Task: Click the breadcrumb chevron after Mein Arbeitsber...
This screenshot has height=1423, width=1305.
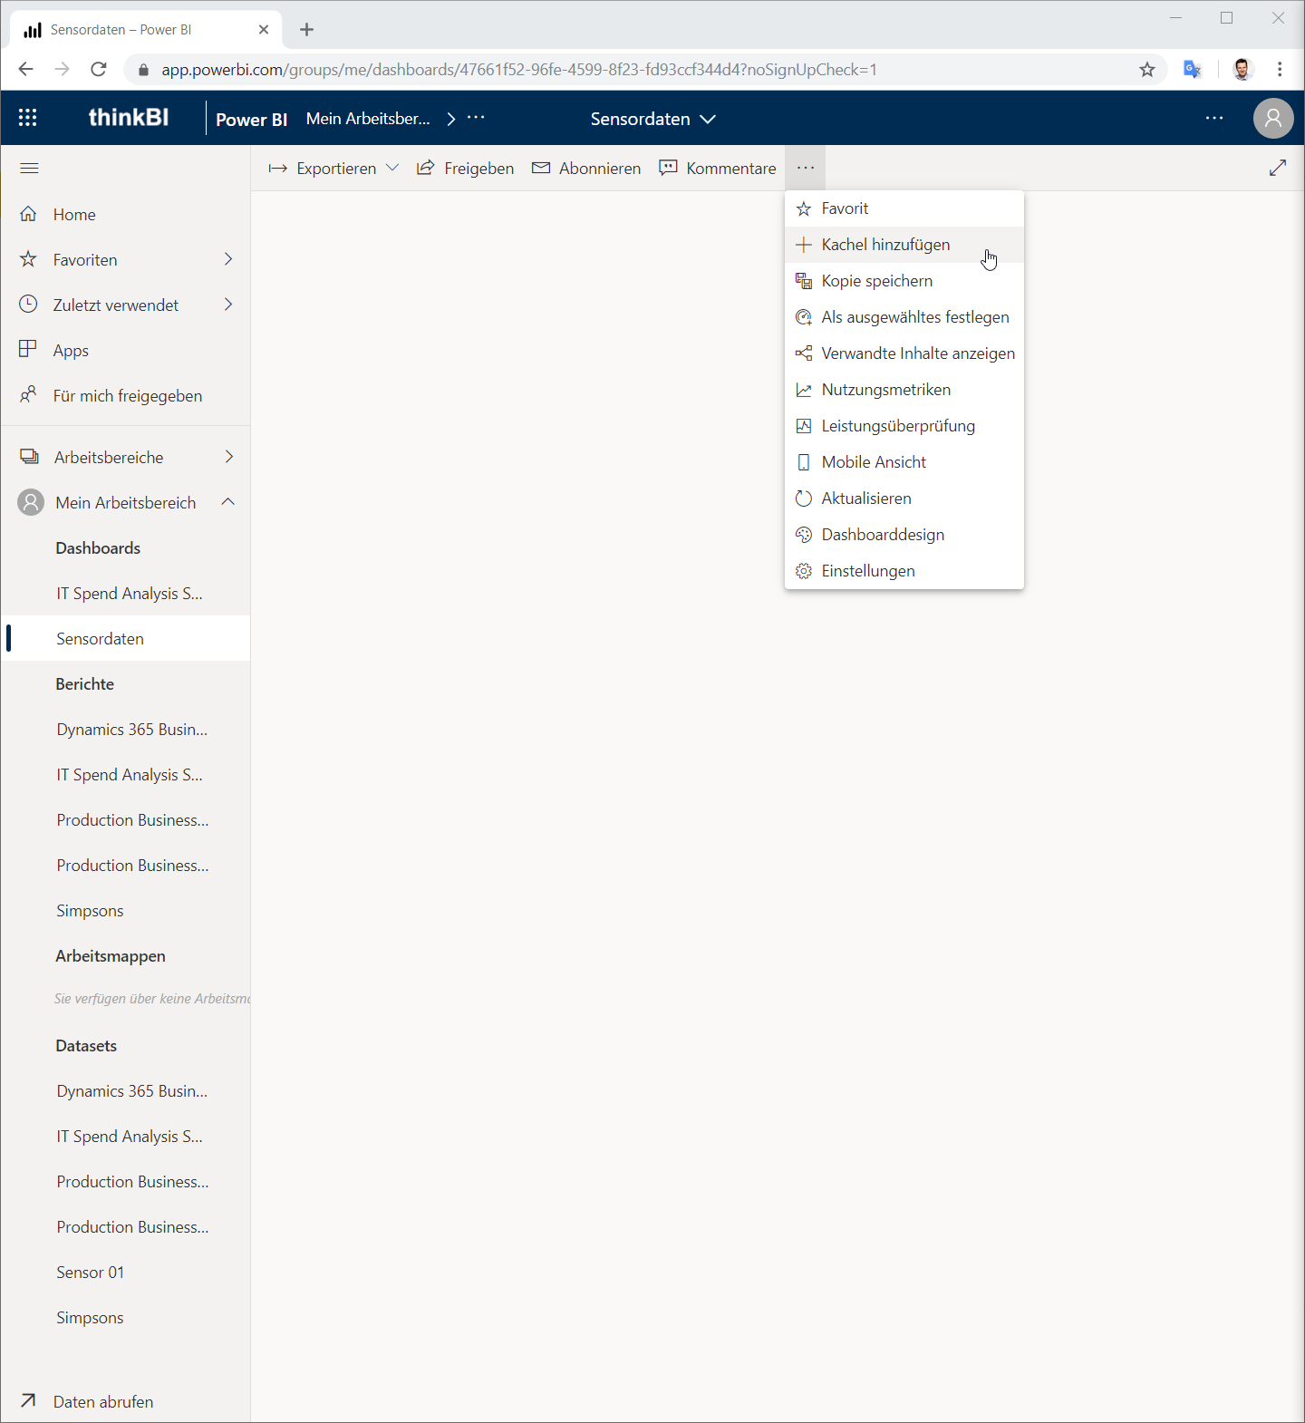Action: (x=451, y=119)
